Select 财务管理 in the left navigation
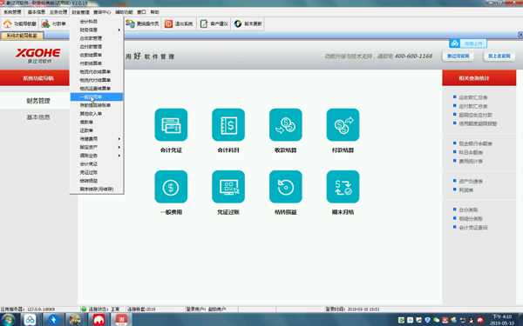The width and height of the screenshot is (523, 326). click(x=38, y=101)
